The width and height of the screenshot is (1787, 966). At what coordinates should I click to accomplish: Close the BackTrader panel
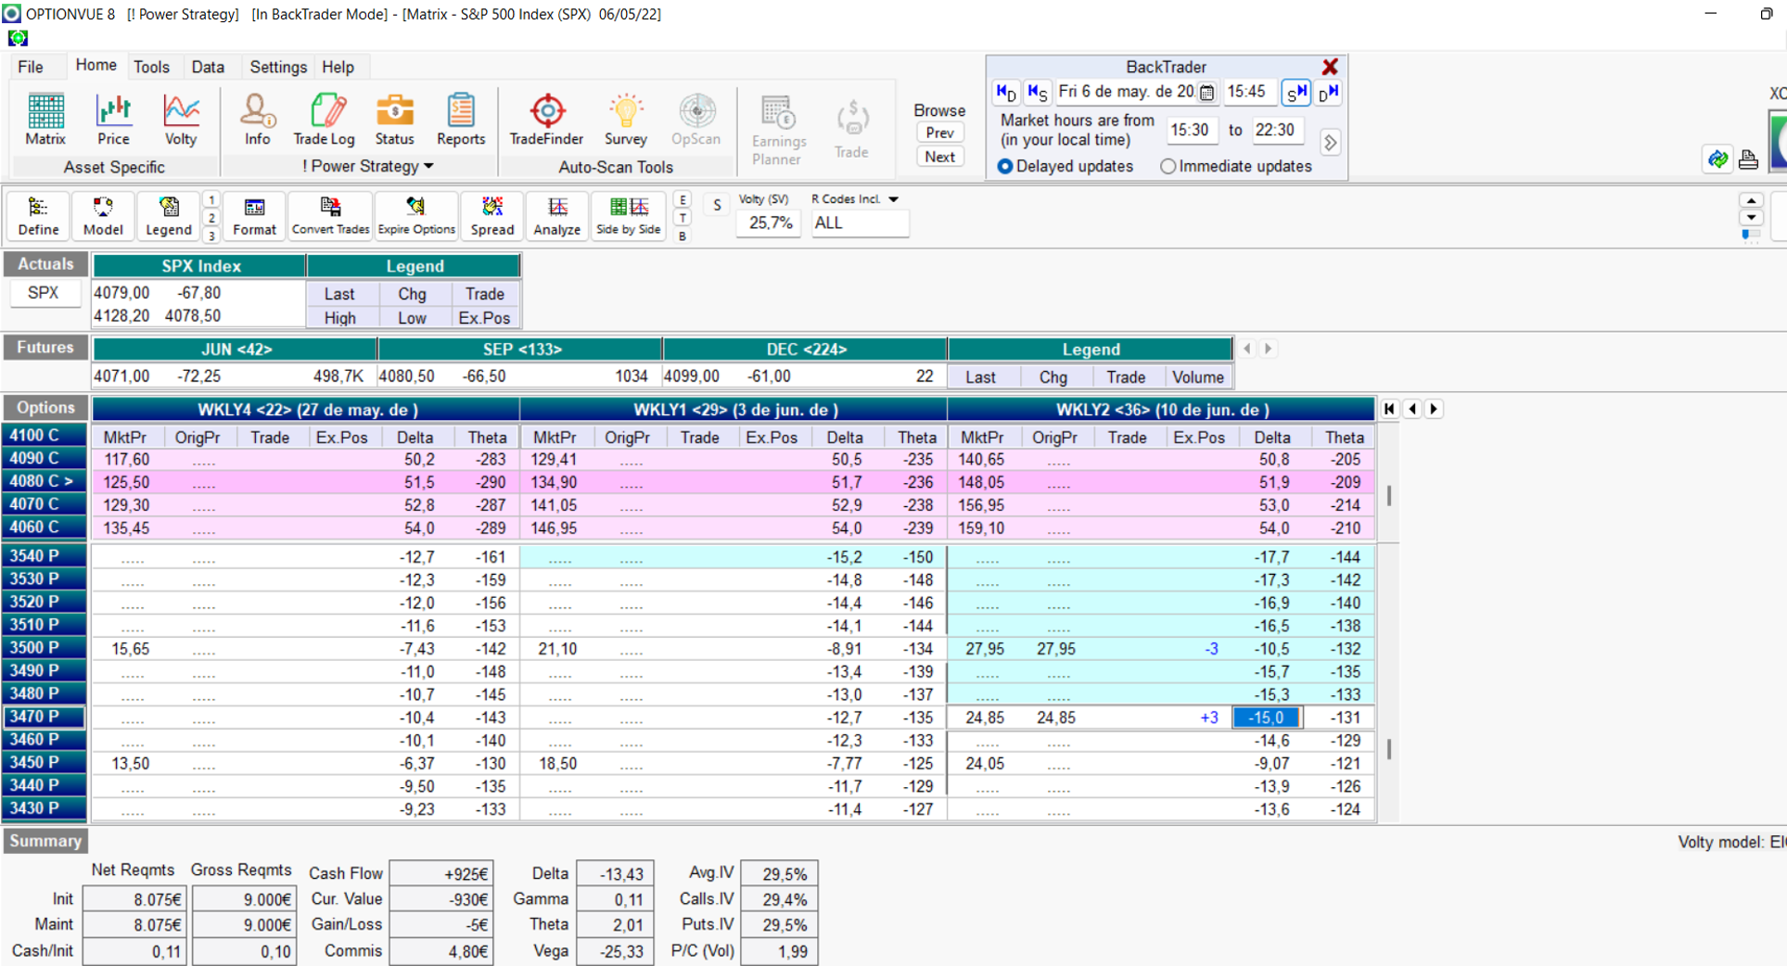coord(1330,67)
